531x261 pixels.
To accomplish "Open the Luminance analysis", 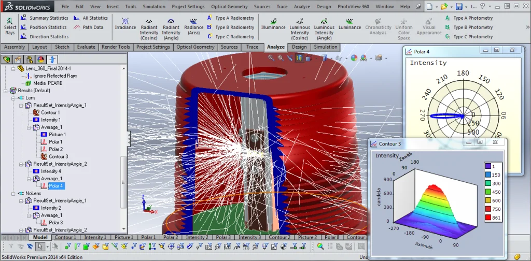I will [x=350, y=24].
